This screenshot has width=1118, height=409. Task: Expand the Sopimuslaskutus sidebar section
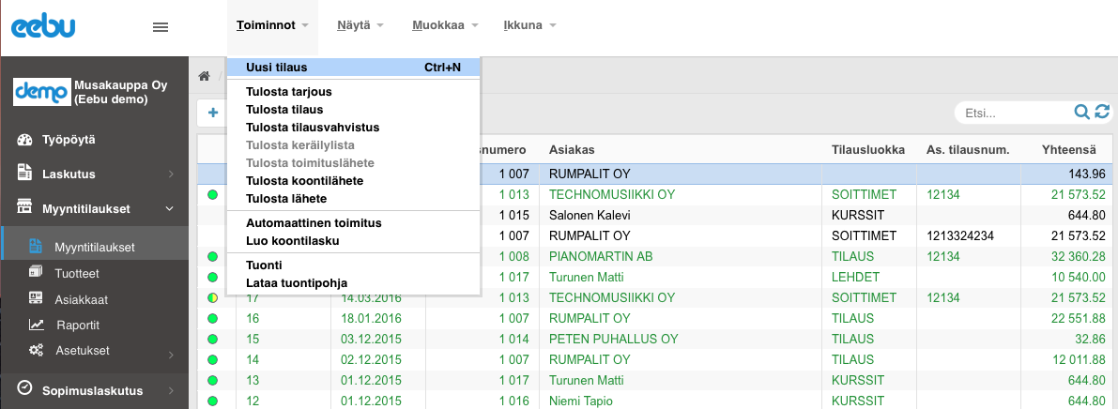[94, 389]
